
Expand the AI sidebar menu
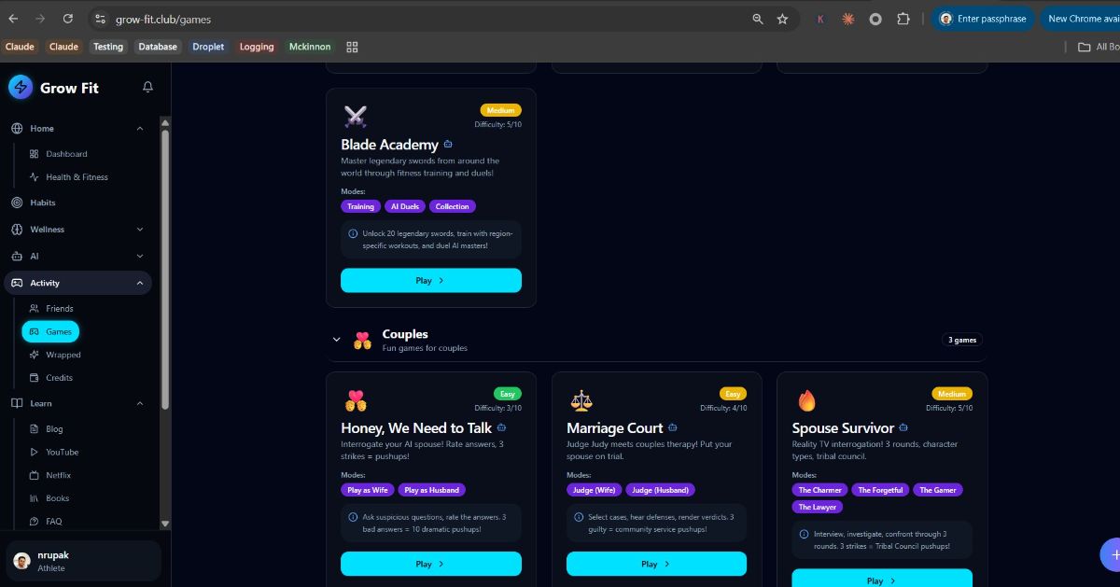coord(140,257)
